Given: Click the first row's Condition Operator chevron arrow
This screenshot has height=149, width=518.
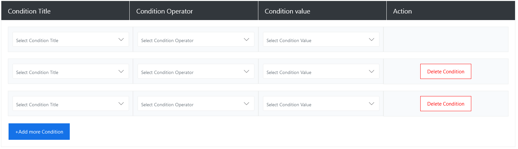Looking at the screenshot, I should [x=246, y=39].
